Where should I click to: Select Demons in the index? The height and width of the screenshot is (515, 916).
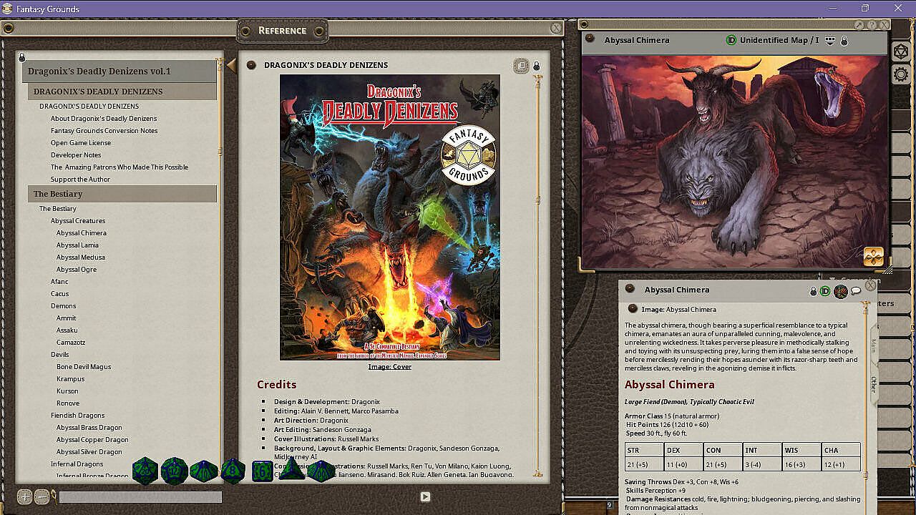pos(64,306)
